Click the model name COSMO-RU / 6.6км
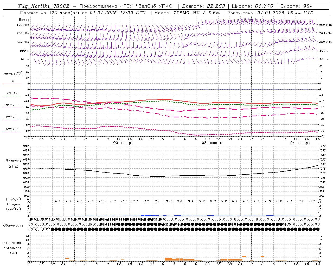 pyautogui.click(x=197, y=13)
